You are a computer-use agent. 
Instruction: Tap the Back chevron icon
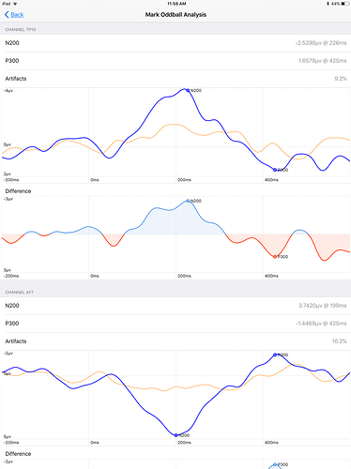[x=7, y=14]
